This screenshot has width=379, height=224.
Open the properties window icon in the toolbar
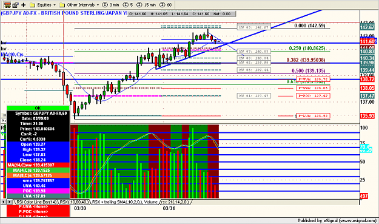click(x=16, y=5)
